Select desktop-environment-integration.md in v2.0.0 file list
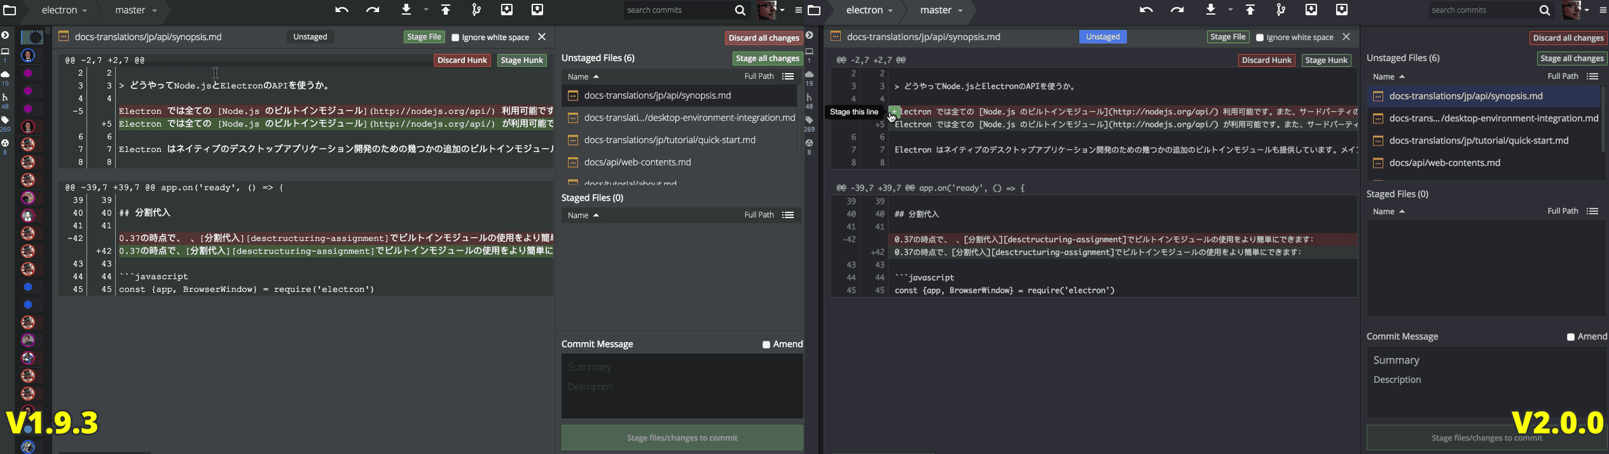 (1483, 118)
